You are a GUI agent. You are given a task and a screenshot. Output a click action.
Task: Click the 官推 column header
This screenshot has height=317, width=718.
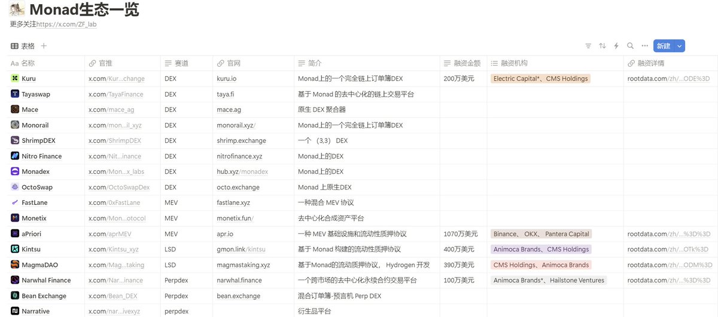click(x=122, y=63)
